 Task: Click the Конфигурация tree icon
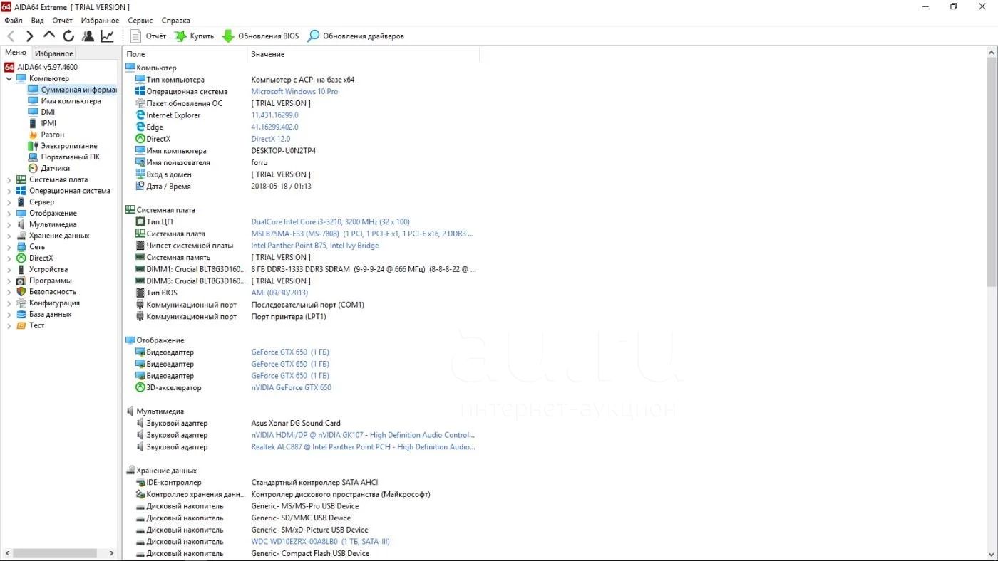pyautogui.click(x=21, y=303)
